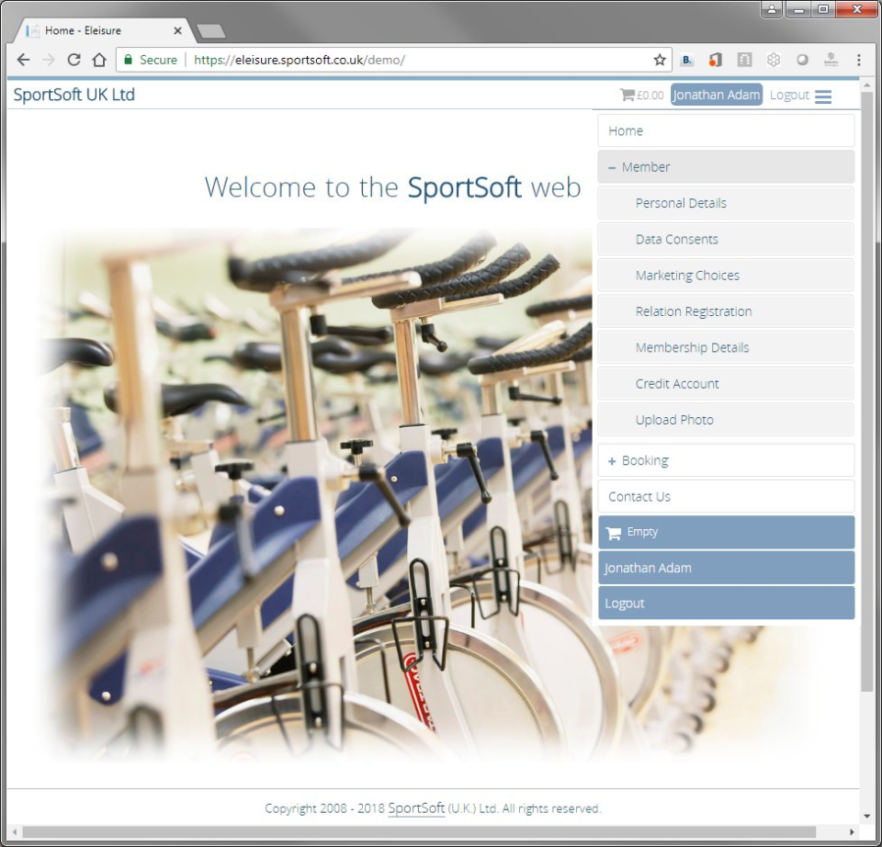
Task: Open the hamburger menu beside Logout
Action: pyautogui.click(x=823, y=96)
